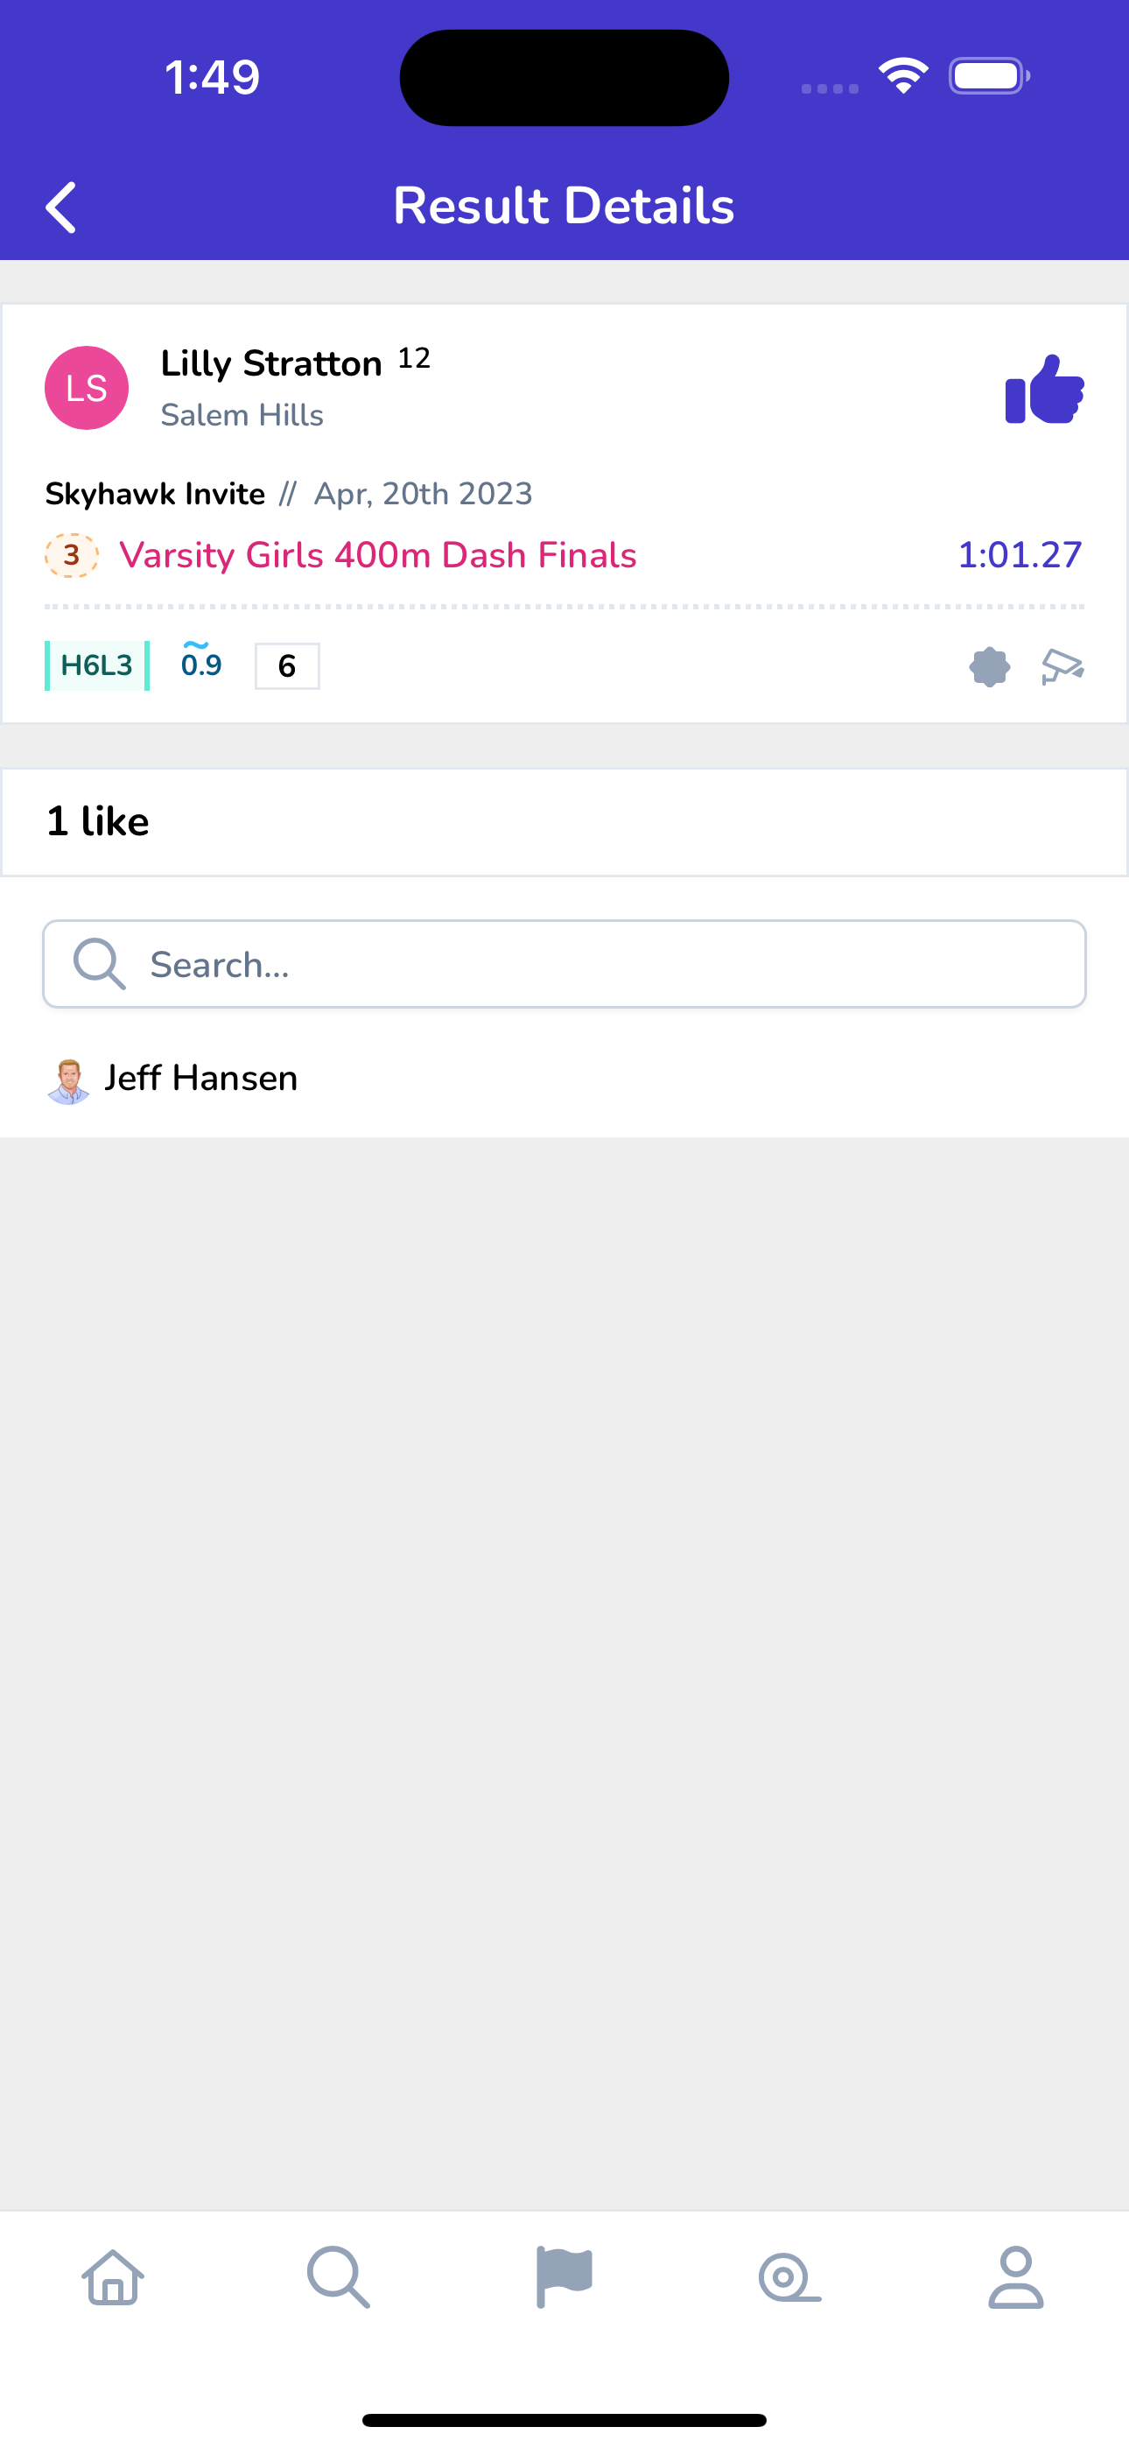Open Varsity Girls 400m Dash Finals
Screen dimensions: 1129x2448
click(377, 555)
